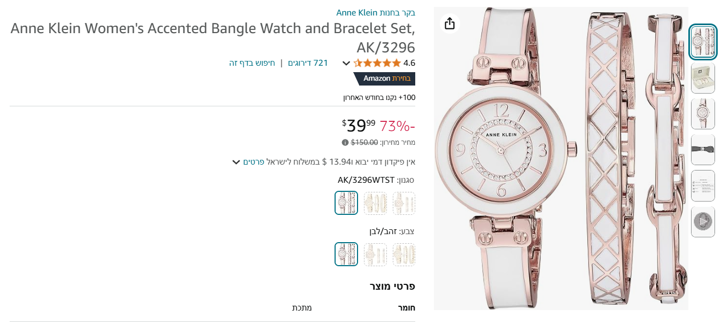This screenshot has height=333, width=722.
Task: Choose the rightmost color option swatch
Action: (404, 254)
